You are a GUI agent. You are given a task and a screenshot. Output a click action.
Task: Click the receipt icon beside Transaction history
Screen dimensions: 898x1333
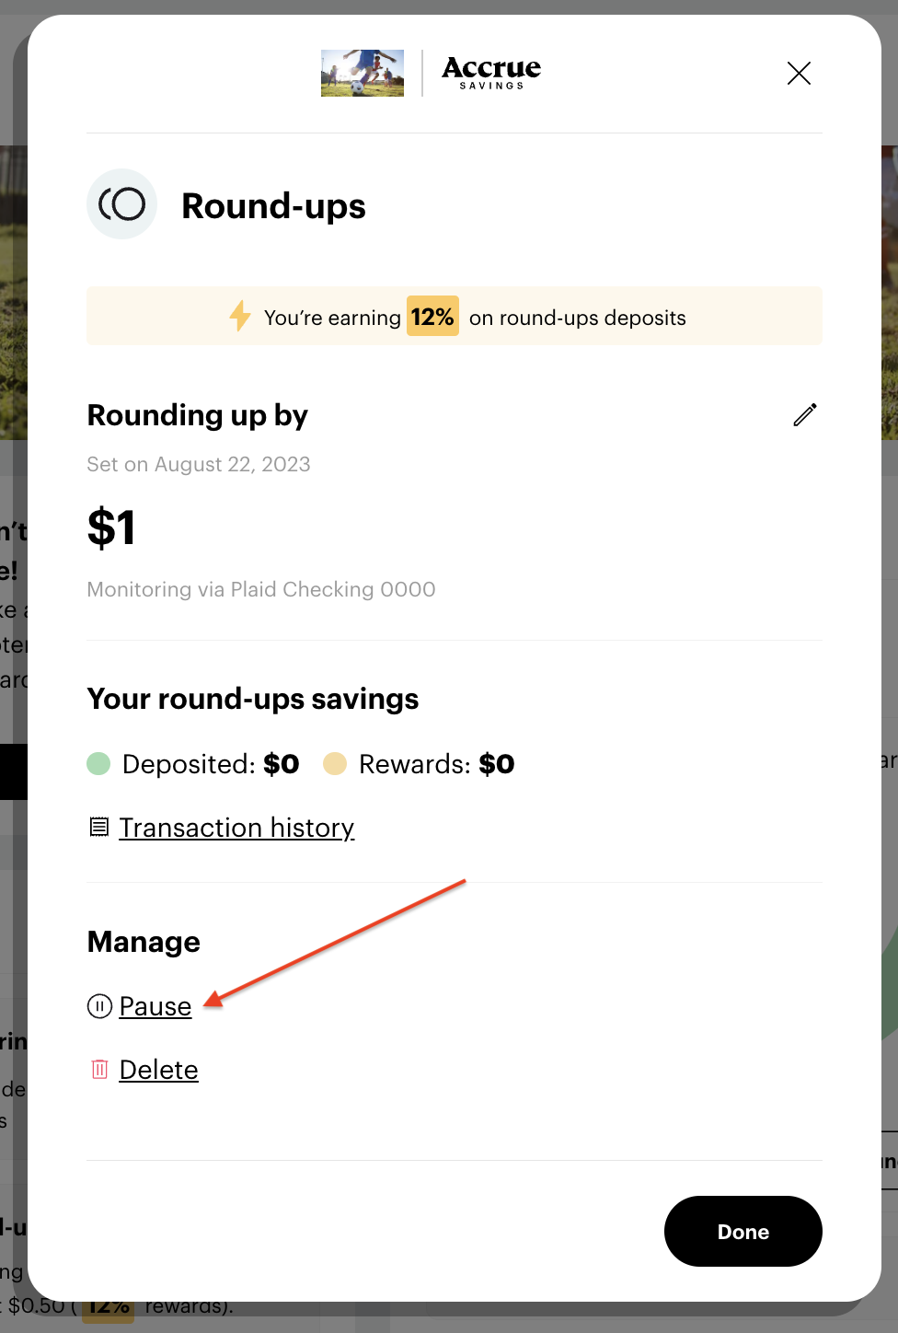[x=99, y=827]
